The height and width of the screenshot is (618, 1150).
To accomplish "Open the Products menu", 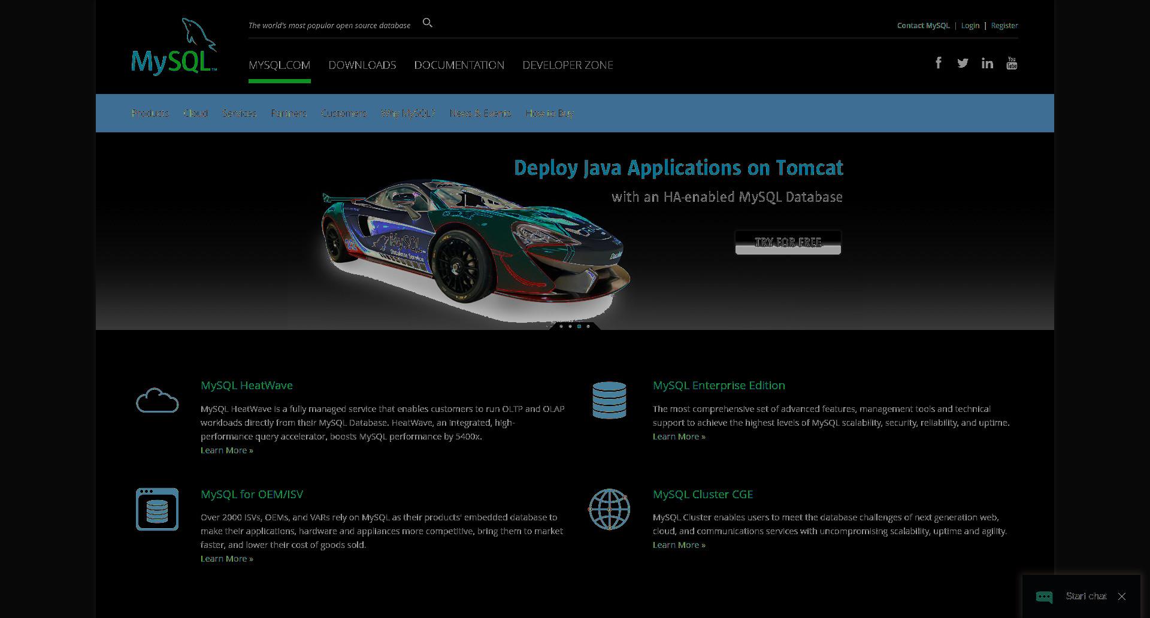I will coord(150,113).
